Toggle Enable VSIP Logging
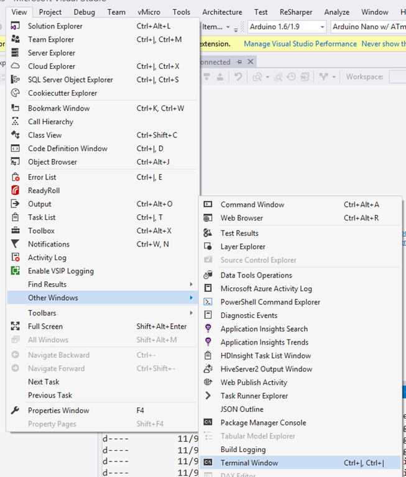 (x=60, y=271)
